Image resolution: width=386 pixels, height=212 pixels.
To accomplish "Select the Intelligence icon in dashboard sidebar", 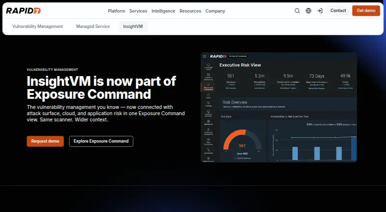I will [x=208, y=122].
